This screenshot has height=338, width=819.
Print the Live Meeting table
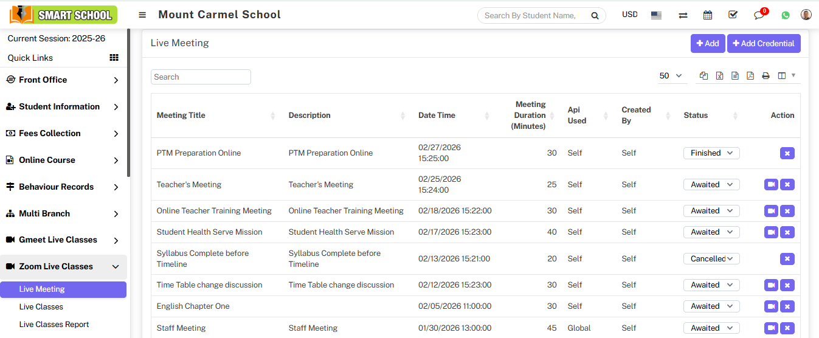click(766, 76)
